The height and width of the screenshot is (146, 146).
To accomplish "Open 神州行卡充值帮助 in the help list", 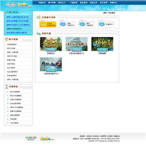I will coord(17,107).
